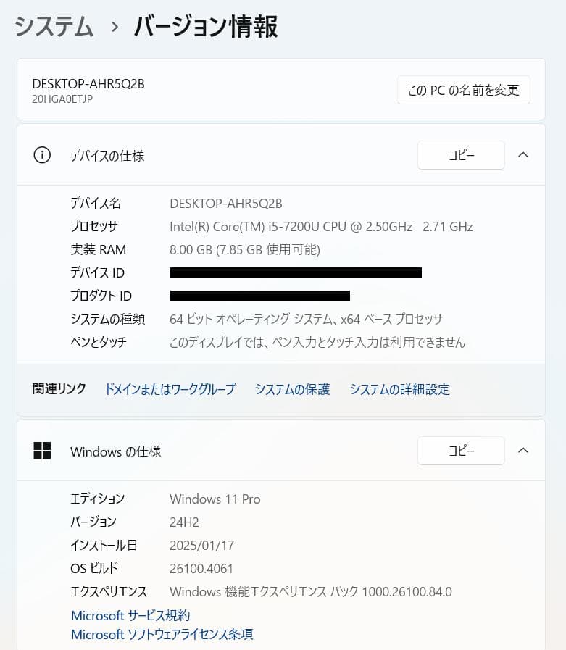Open Microsoft ソフトウェアライセンス条項 link
Image resolution: width=566 pixels, height=650 pixels.
tap(162, 634)
